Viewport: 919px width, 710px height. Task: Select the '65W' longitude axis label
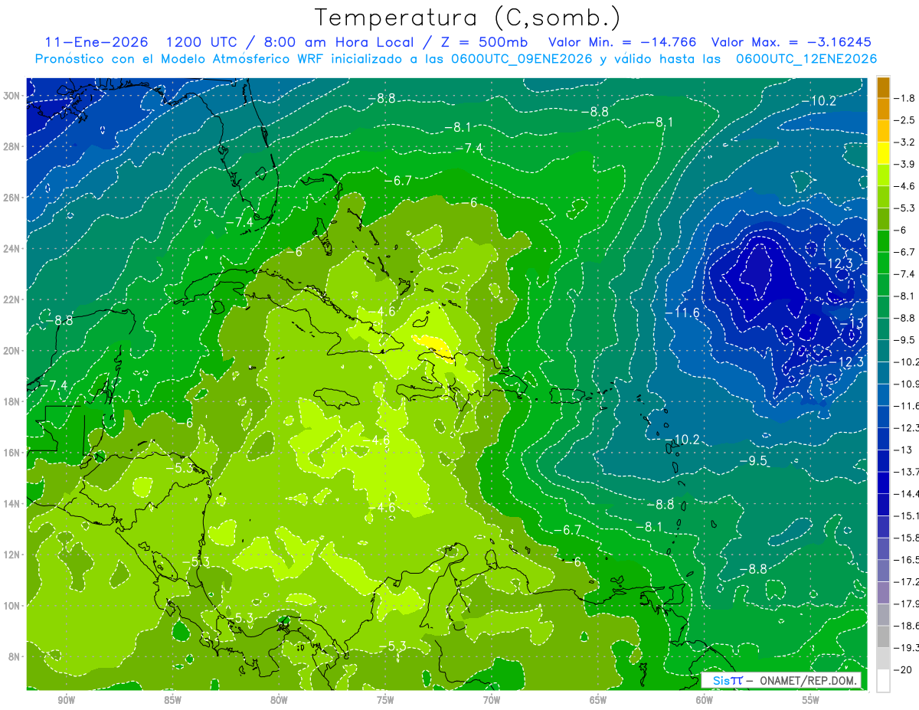598,699
